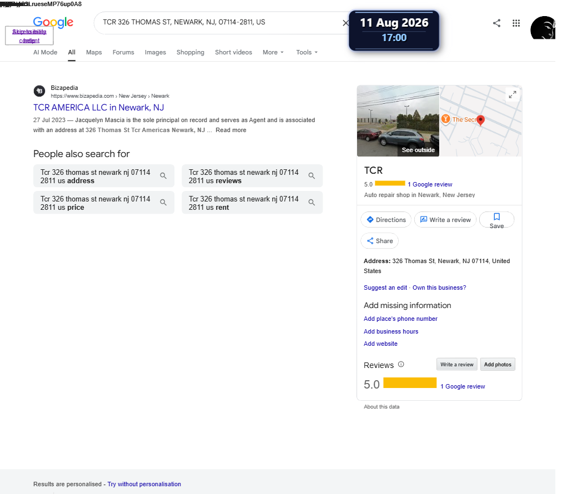
Task: Switch to AI Mode tab
Action: (x=45, y=52)
